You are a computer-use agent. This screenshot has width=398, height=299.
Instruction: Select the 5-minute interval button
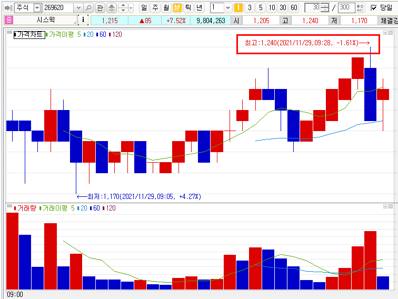tap(261, 7)
